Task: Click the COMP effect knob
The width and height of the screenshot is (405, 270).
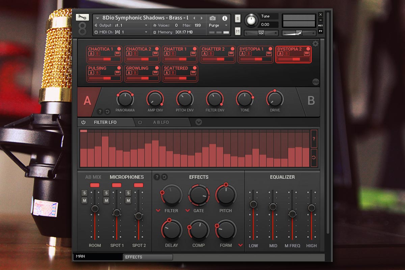Action: click(199, 230)
